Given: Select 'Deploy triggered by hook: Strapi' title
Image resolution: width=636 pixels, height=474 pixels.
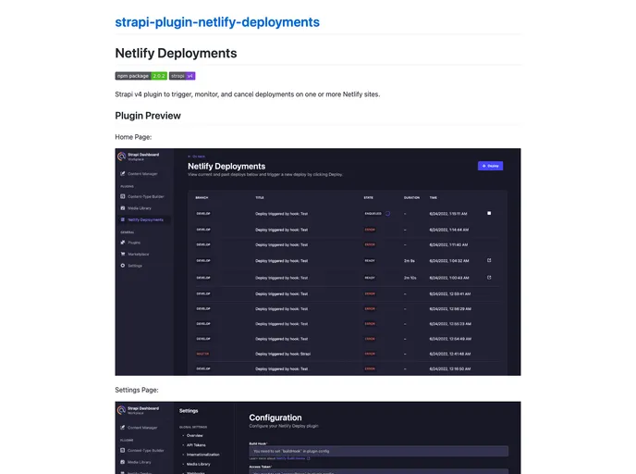Looking at the screenshot, I should [x=283, y=354].
